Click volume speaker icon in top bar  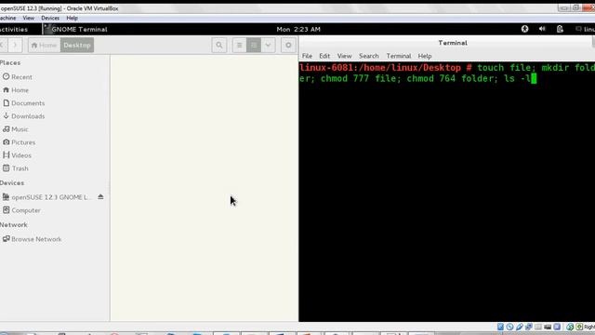coord(542,29)
